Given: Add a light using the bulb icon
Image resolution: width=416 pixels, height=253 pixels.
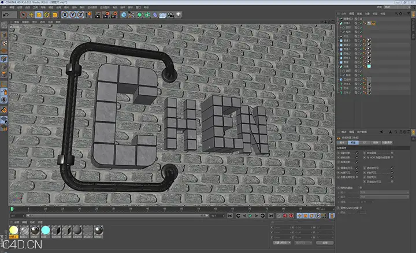Looking at the screenshot, I should [x=179, y=14].
